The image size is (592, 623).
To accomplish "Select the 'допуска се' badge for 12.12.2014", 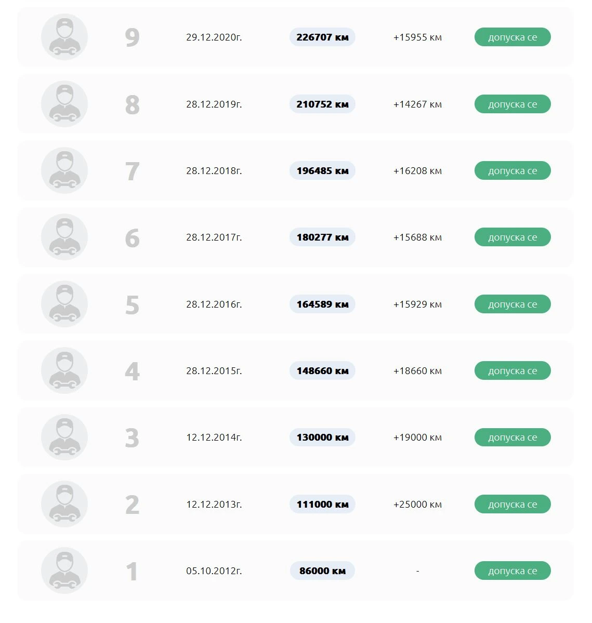I will tap(512, 437).
